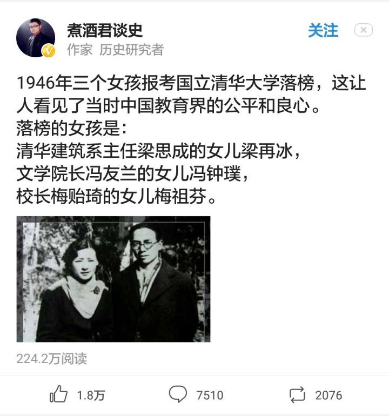Click the 1.8万 like count
Viewport: 389px width, 416px height.
coord(91,395)
